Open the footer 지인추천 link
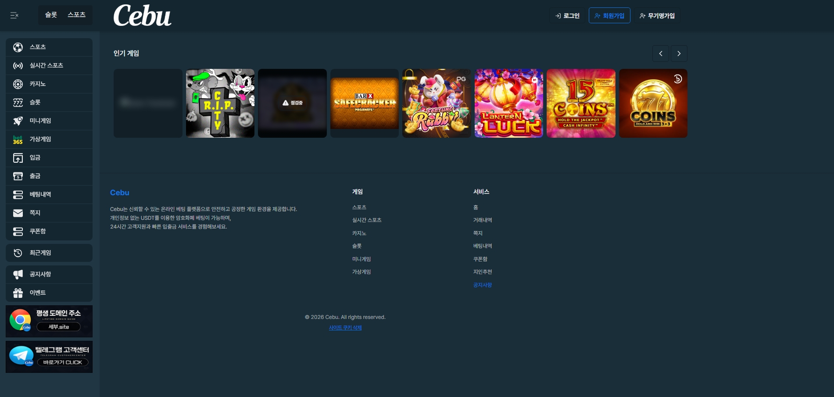This screenshot has width=834, height=397. [x=483, y=272]
